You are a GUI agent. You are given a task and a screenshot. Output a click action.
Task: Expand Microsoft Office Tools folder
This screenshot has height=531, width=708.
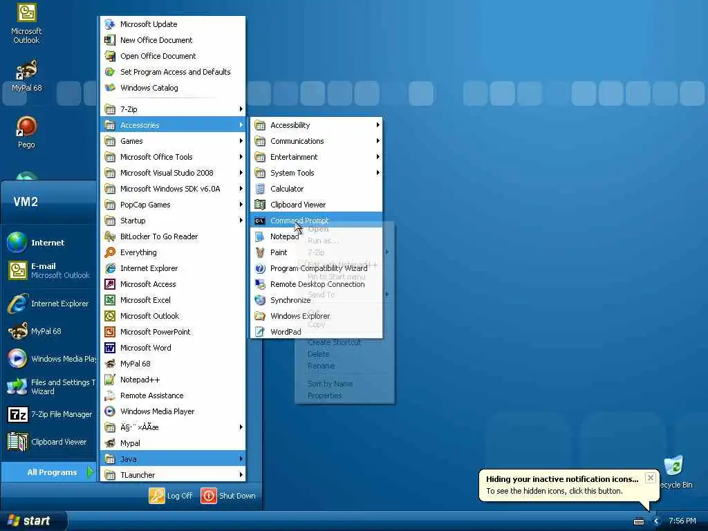pos(172,157)
